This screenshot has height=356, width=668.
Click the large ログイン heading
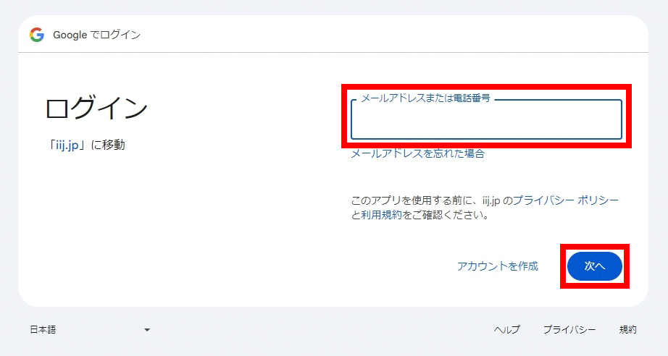pos(96,109)
